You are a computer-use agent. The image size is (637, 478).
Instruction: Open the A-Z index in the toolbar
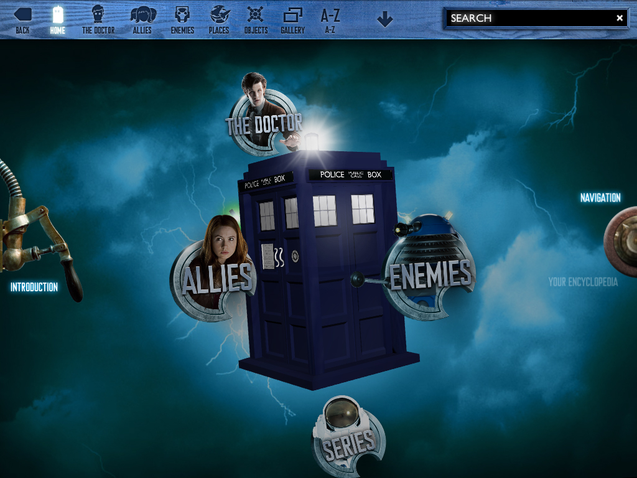point(330,21)
